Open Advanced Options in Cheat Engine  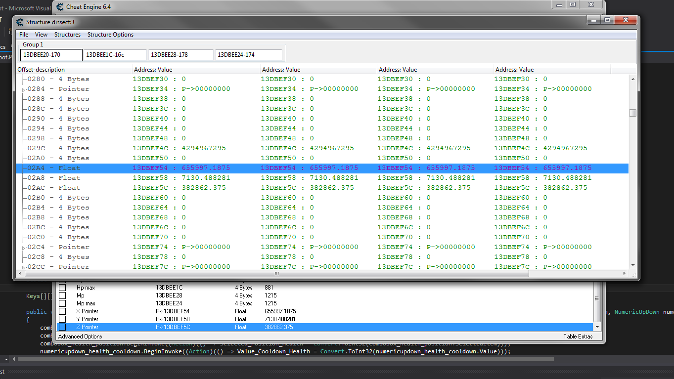pyautogui.click(x=80, y=337)
